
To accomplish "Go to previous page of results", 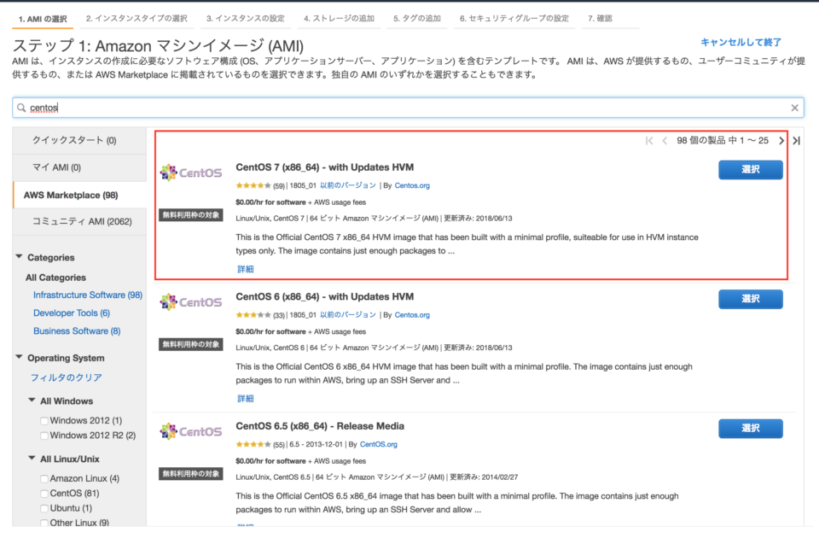I will tap(665, 140).
